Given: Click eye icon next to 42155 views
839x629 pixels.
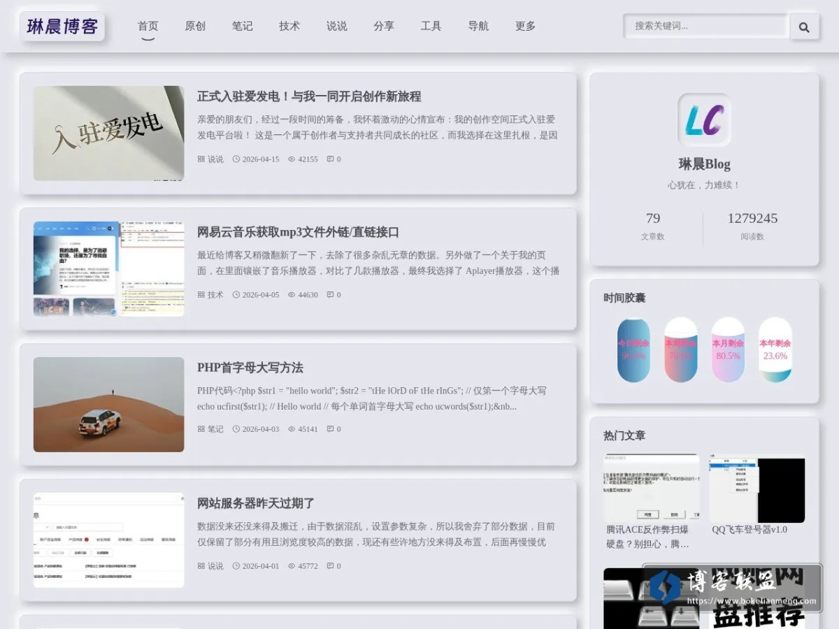Looking at the screenshot, I should tap(292, 159).
